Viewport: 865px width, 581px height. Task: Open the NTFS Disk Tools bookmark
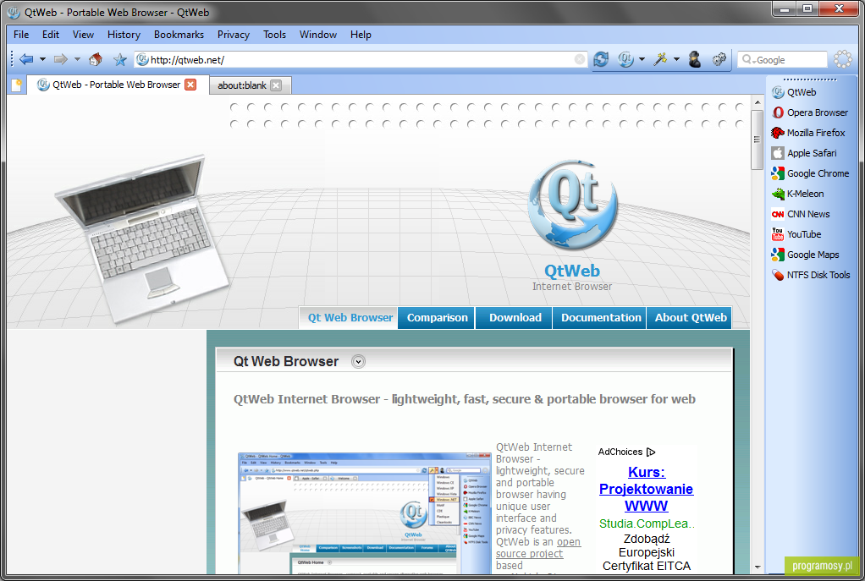pyautogui.click(x=811, y=275)
